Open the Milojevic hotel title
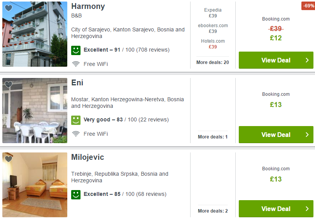 click(x=87, y=157)
